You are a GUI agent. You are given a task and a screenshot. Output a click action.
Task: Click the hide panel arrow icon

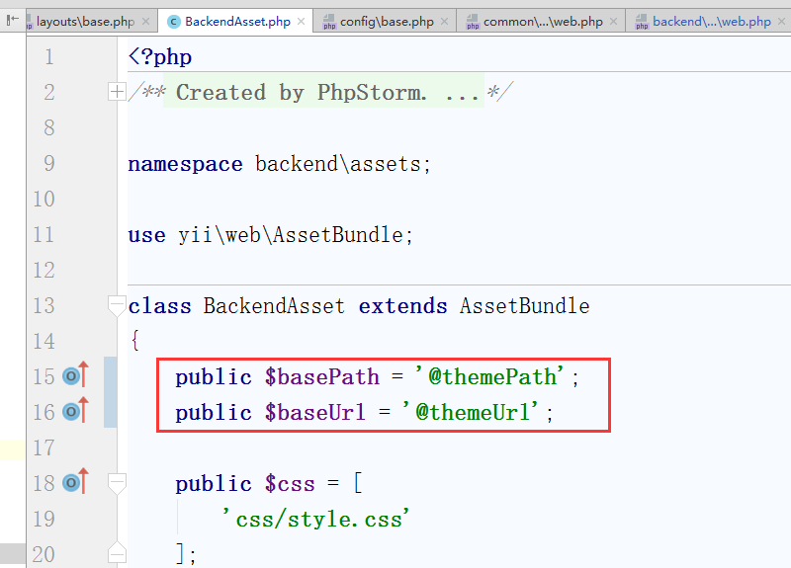click(13, 20)
